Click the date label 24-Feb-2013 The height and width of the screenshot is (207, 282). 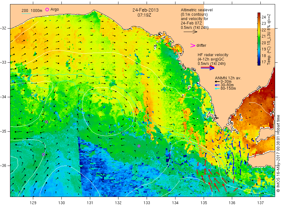coord(145,10)
